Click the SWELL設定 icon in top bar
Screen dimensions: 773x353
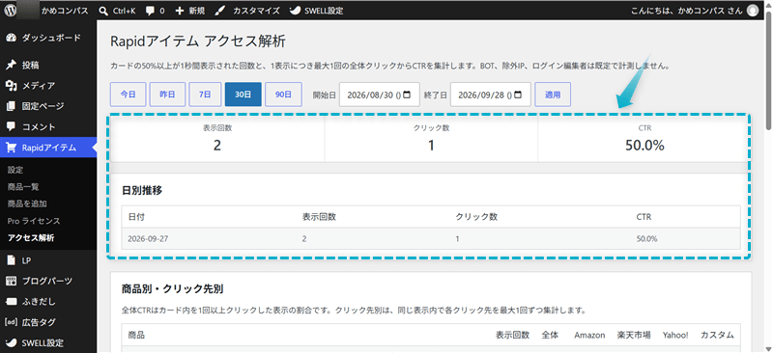(295, 11)
